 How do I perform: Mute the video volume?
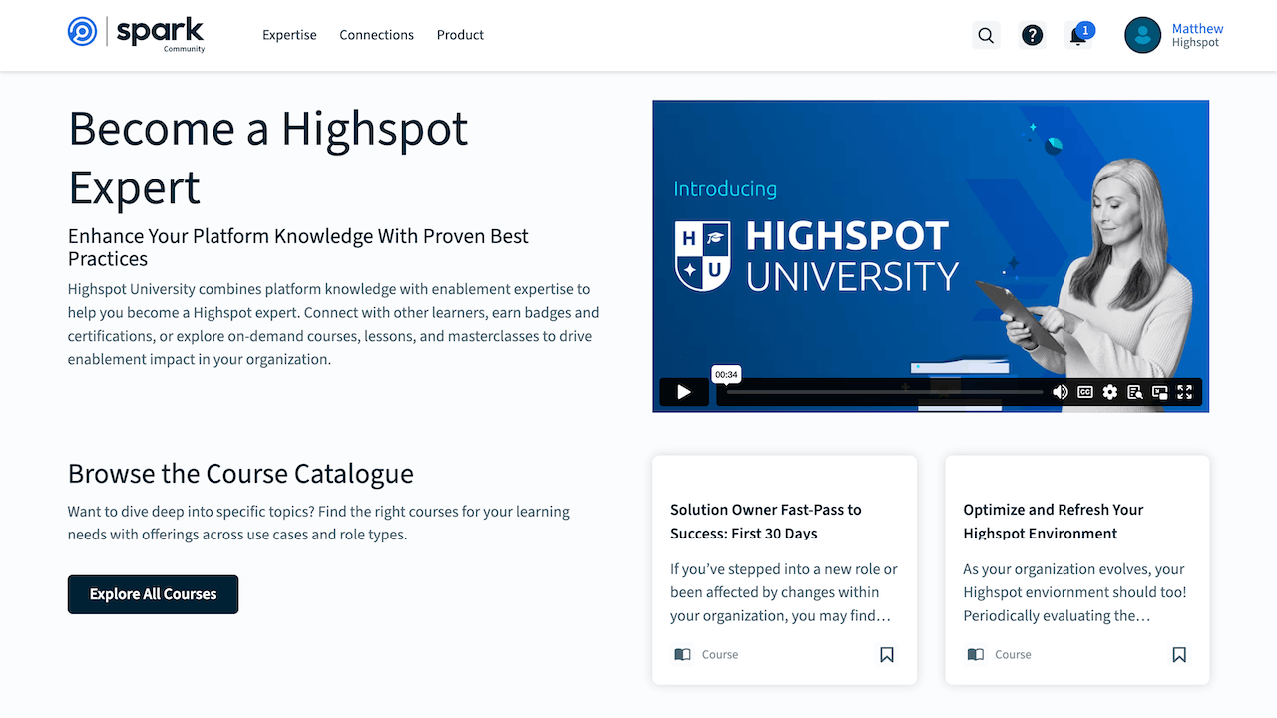[1061, 392]
